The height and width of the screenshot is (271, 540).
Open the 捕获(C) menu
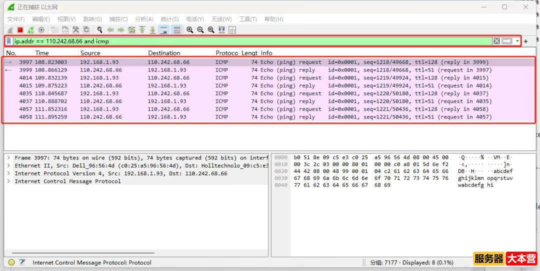click(x=118, y=19)
